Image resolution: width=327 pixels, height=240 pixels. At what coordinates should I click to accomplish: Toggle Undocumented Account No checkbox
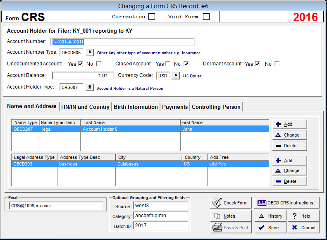tap(98, 64)
